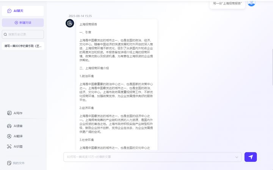Viewport: 273px width, 170px height.
Task: Open the history conversation about 800字 音乐剧
Action: pos(23,46)
